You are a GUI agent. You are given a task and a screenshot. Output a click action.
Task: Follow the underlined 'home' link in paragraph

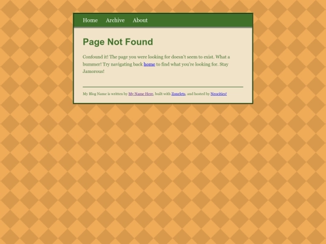point(149,64)
